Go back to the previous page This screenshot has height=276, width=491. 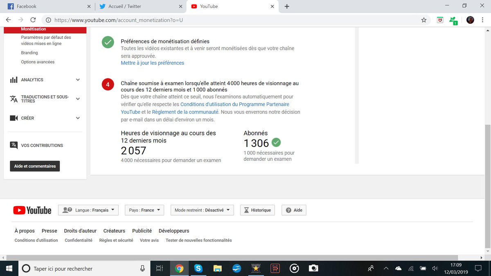click(x=8, y=20)
